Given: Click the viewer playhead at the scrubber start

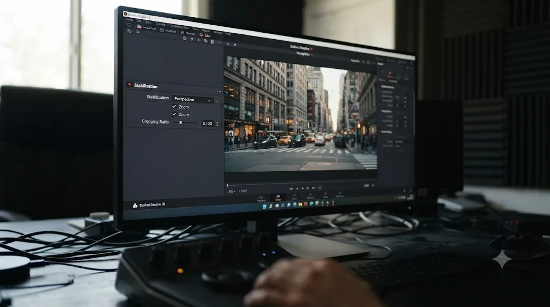Looking at the screenshot, I should coord(227,185).
